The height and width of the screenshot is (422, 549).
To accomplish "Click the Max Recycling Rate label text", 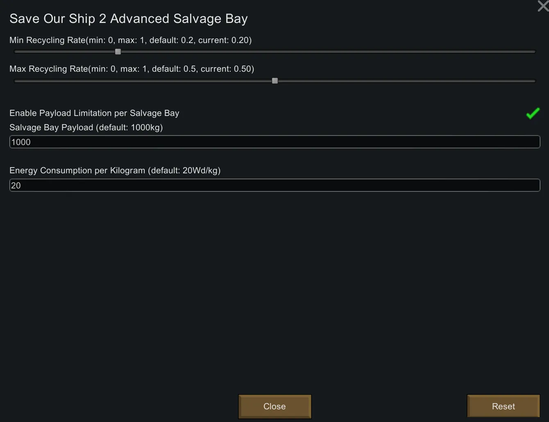I will [x=132, y=69].
